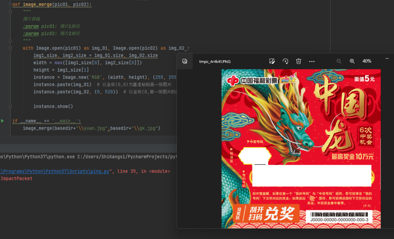Click the Photos app icon beside the filename
Image resolution: width=394 pixels, height=239 pixels.
tap(185, 61)
